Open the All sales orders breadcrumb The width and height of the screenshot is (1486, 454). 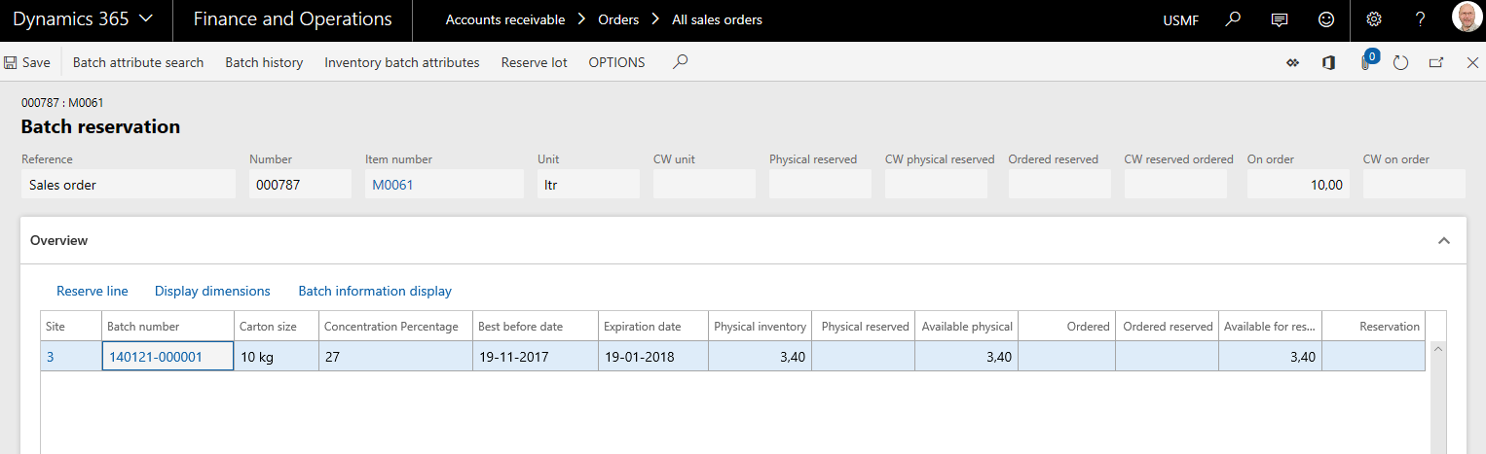pyautogui.click(x=718, y=19)
